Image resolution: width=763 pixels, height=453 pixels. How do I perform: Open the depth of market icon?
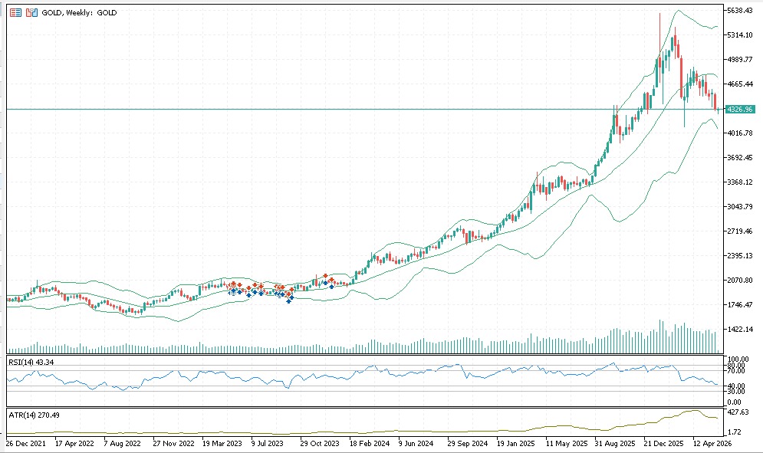click(31, 13)
